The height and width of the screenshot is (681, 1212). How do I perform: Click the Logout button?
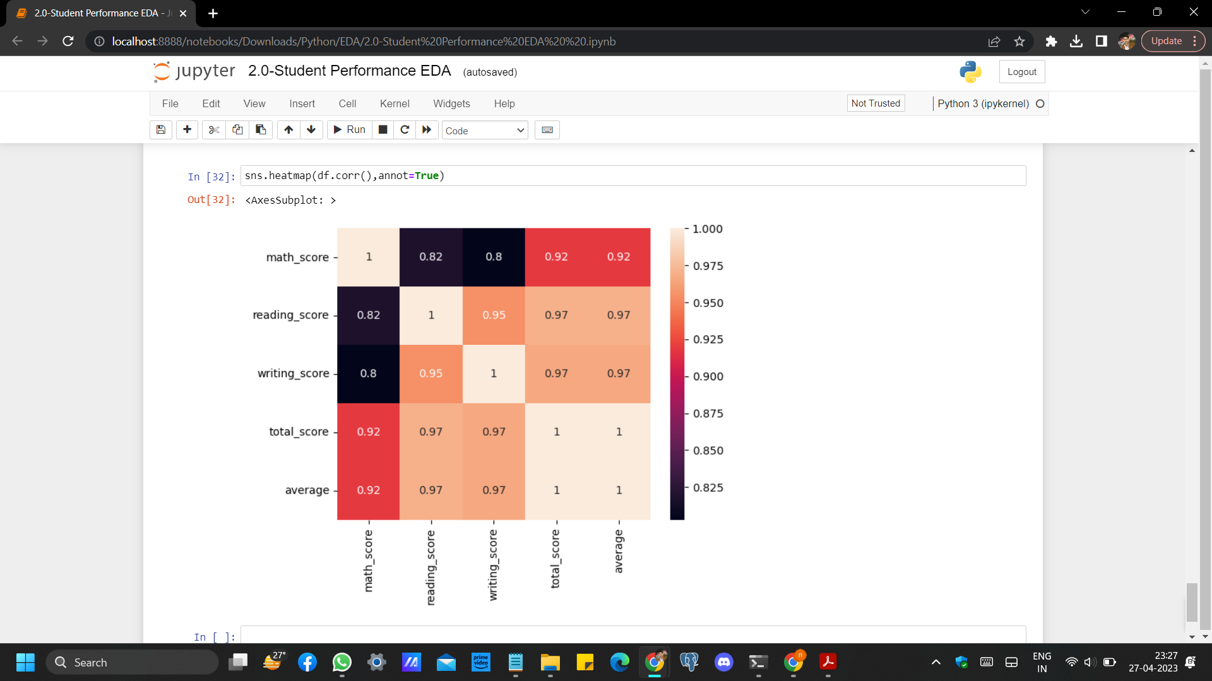1021,71
